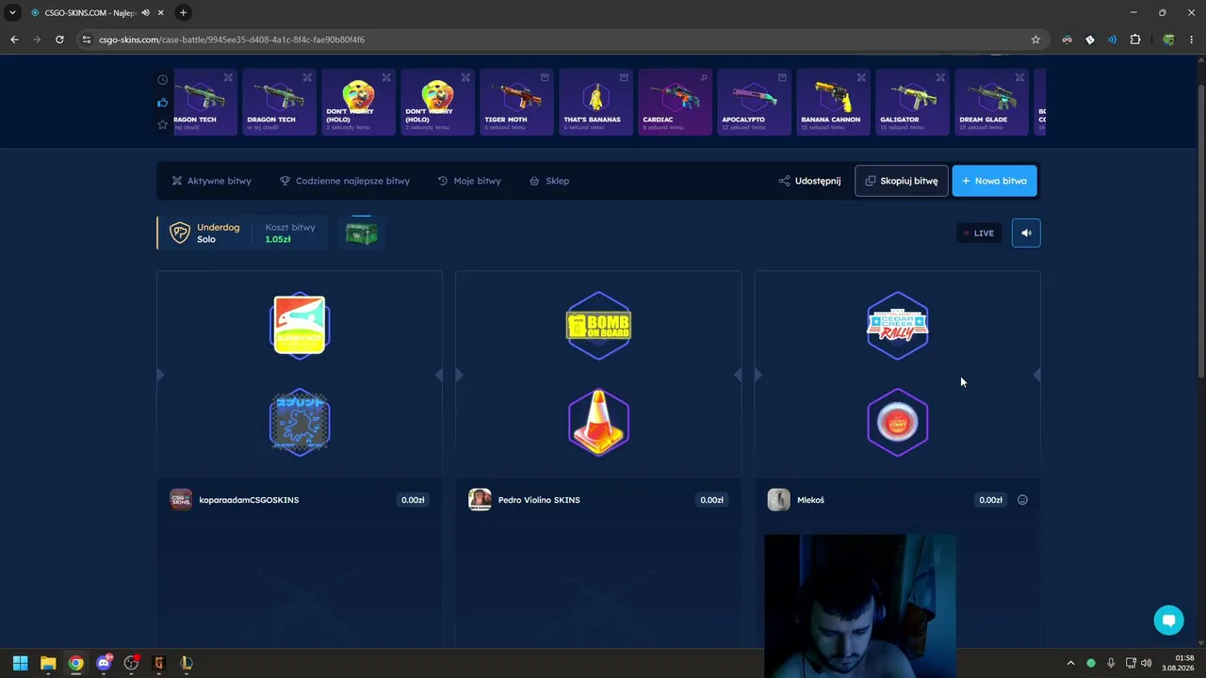Open the Dream Glade drop card
This screenshot has height=678, width=1206.
pos(992,102)
